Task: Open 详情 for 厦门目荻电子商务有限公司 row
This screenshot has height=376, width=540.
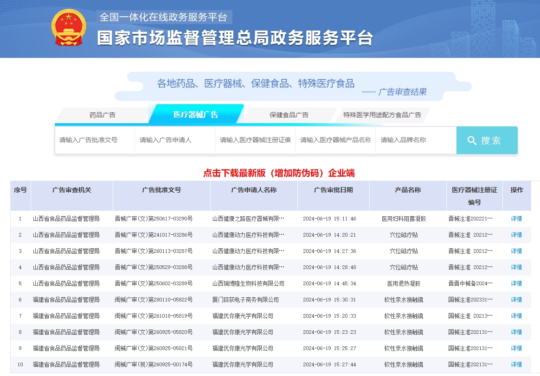Action: click(516, 300)
